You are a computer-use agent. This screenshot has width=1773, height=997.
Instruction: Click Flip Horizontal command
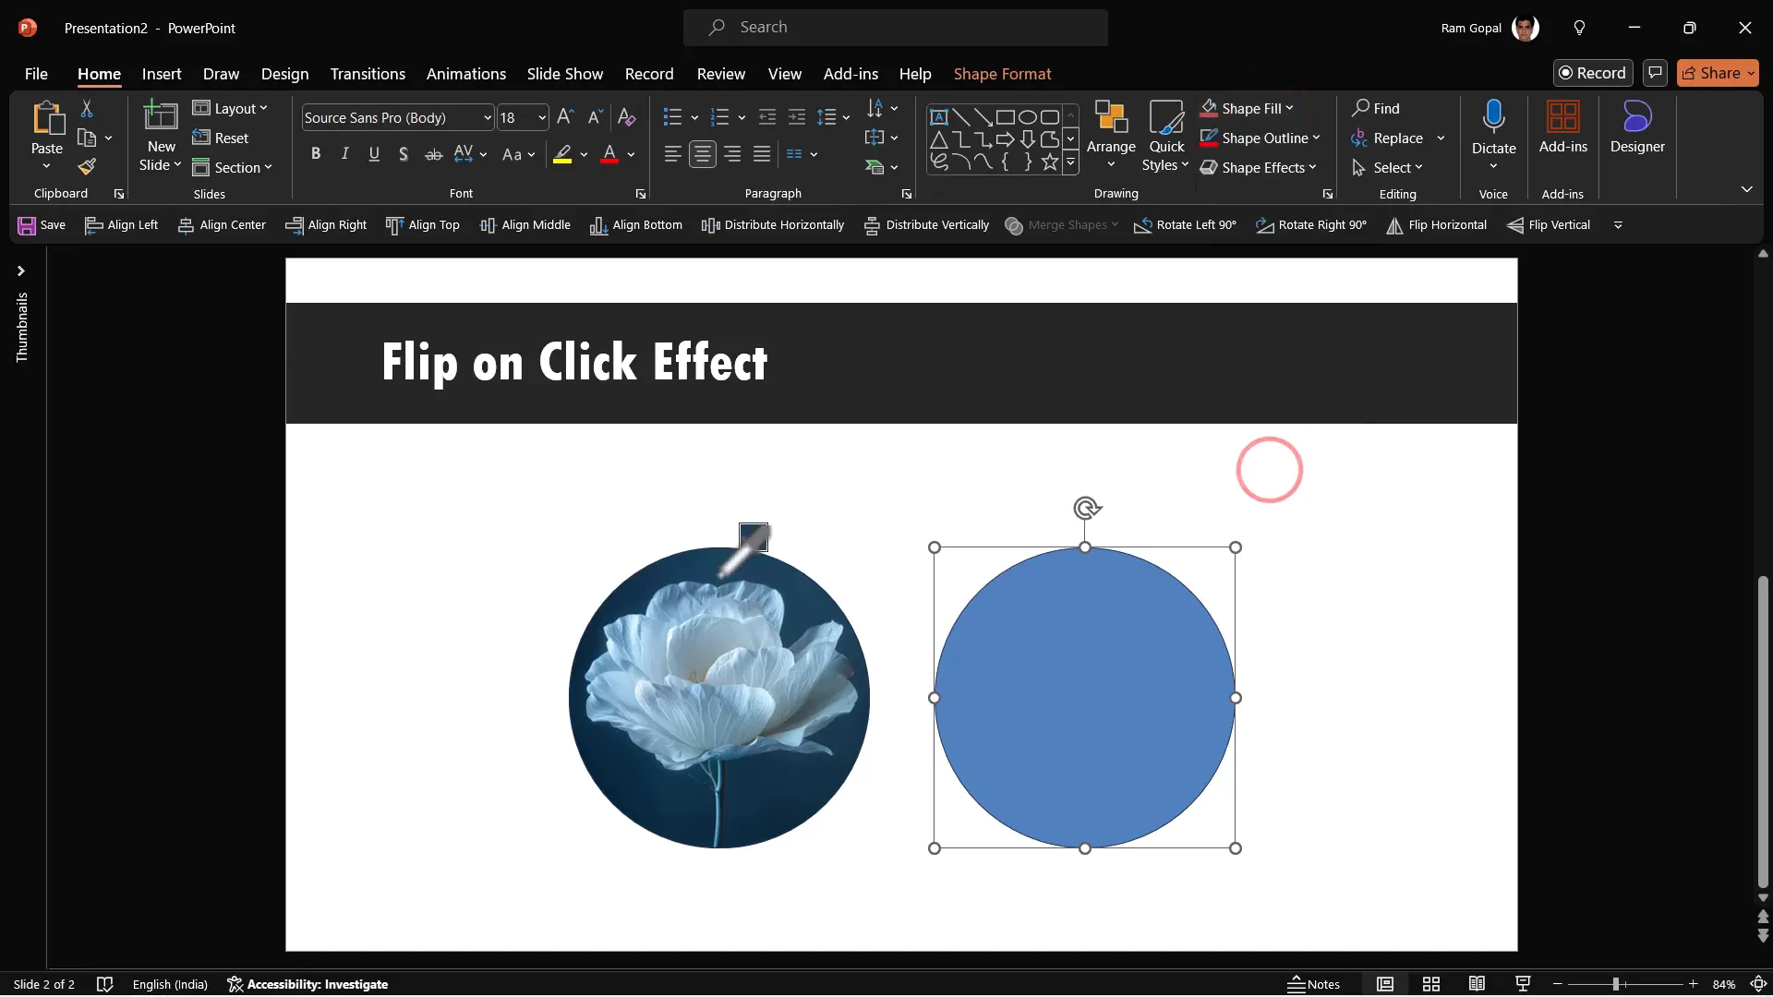coord(1437,225)
